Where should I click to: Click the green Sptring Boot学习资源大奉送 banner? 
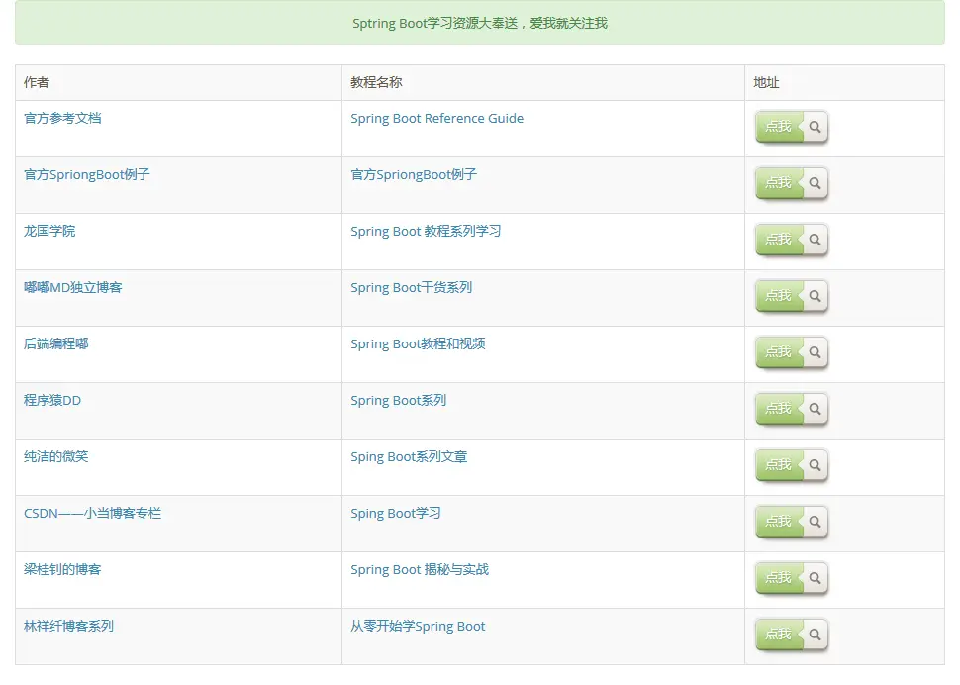click(x=480, y=23)
